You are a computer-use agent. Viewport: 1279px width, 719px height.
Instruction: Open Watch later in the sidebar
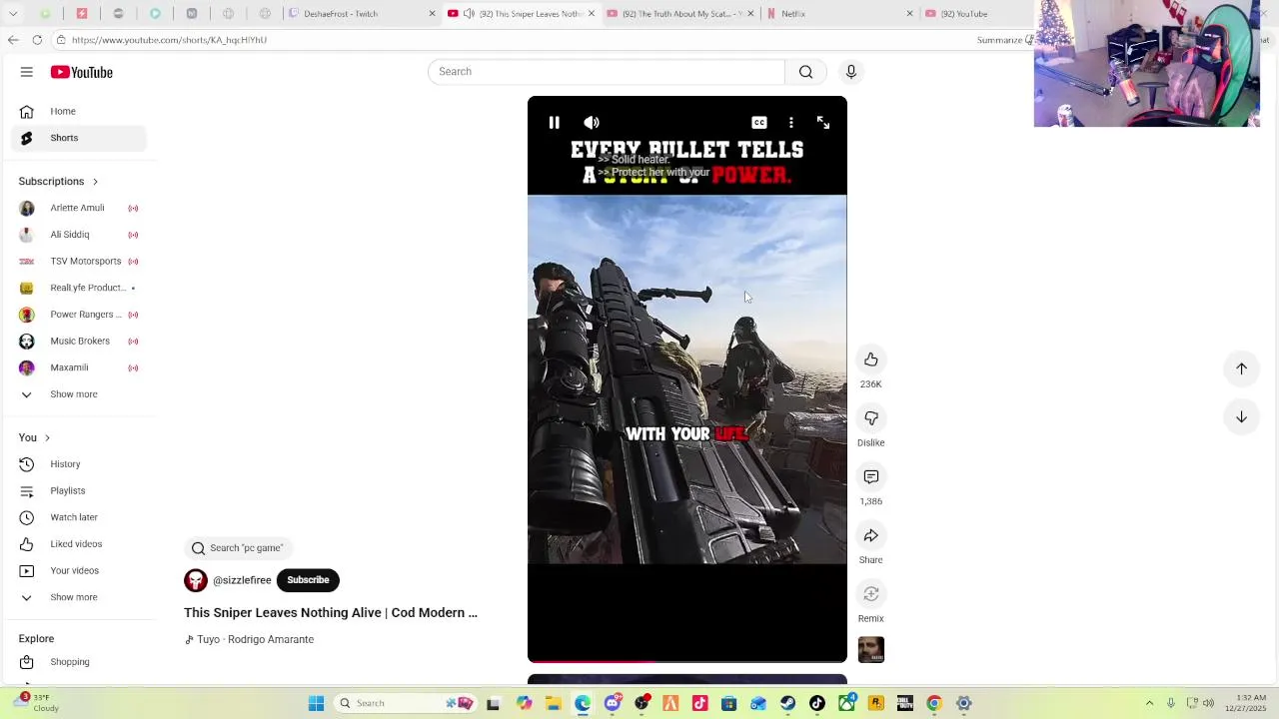79,517
